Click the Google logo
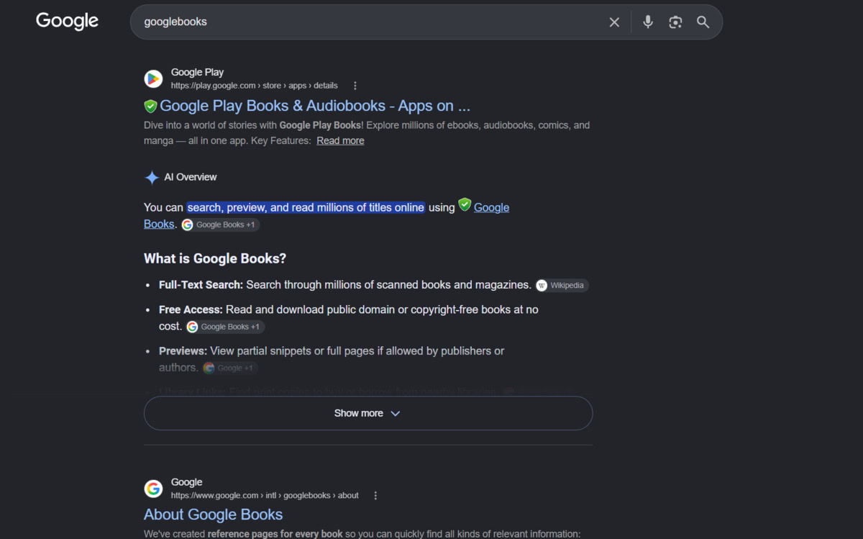Screen dimensions: 863x539 click(x=67, y=21)
